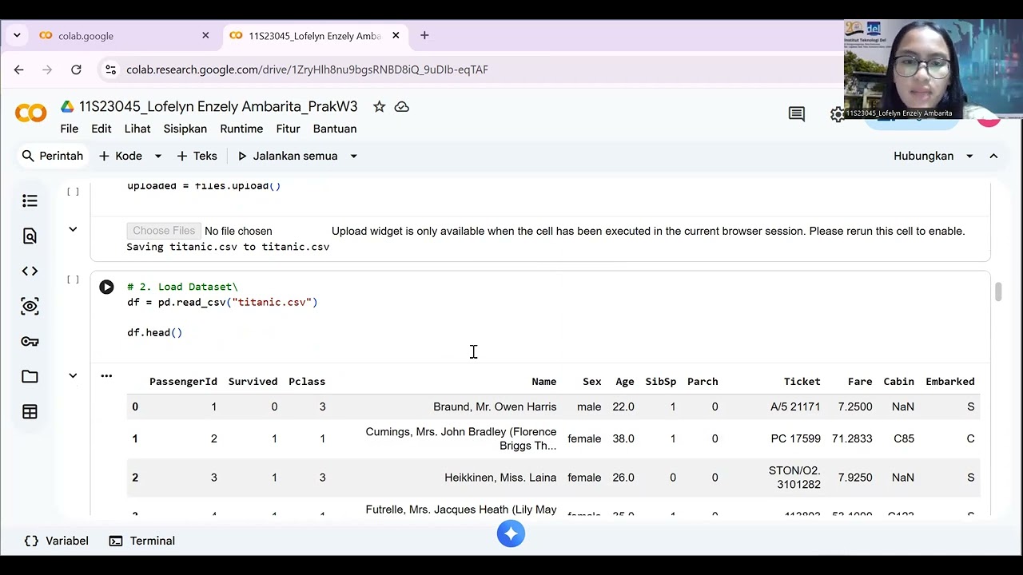This screenshot has height=575, width=1023.
Task: Open the Edit menu
Action: click(102, 129)
